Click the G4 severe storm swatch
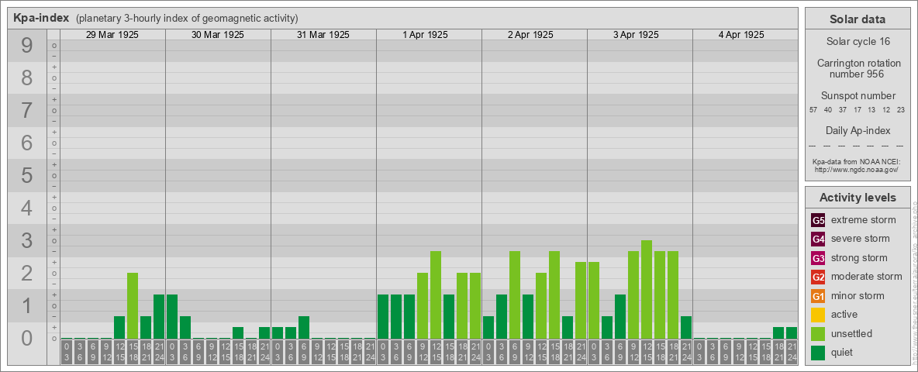This screenshot has height=372, width=918. coord(818,239)
